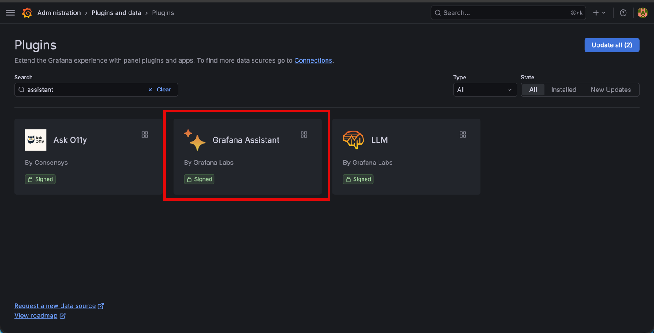Click external link icon beside Request a new data source
Image resolution: width=654 pixels, height=333 pixels.
[101, 306]
